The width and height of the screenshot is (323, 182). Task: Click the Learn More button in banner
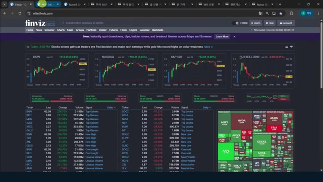(x=222, y=36)
